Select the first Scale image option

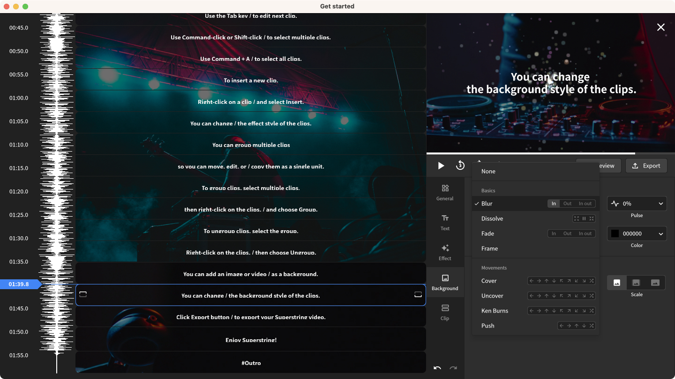[617, 283]
